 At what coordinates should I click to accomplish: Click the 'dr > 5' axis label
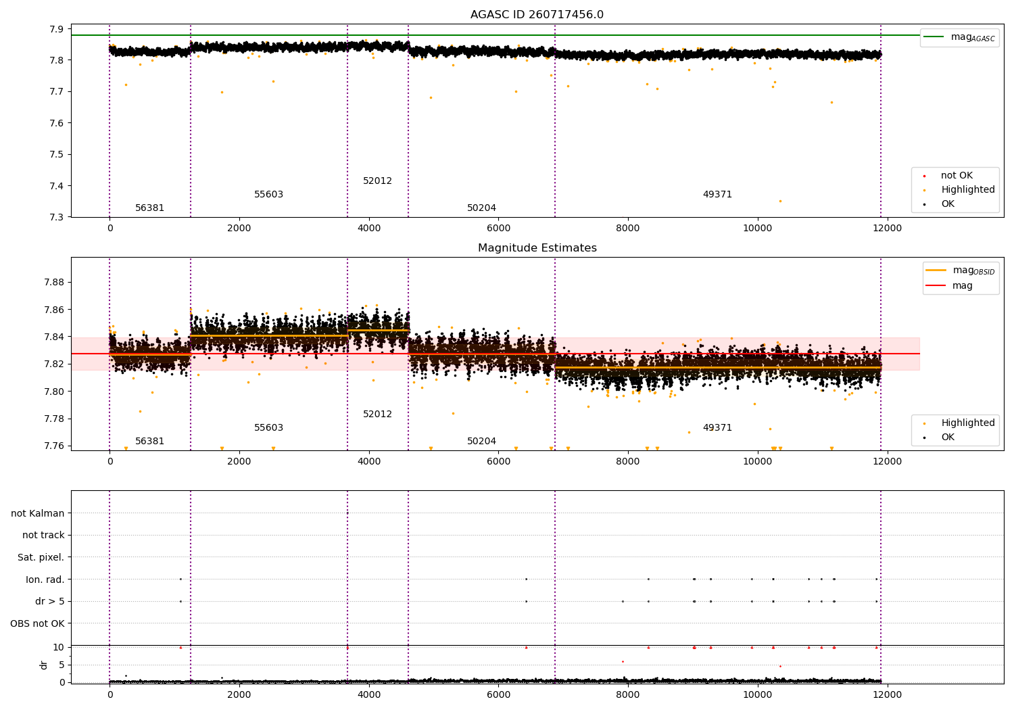pos(50,602)
